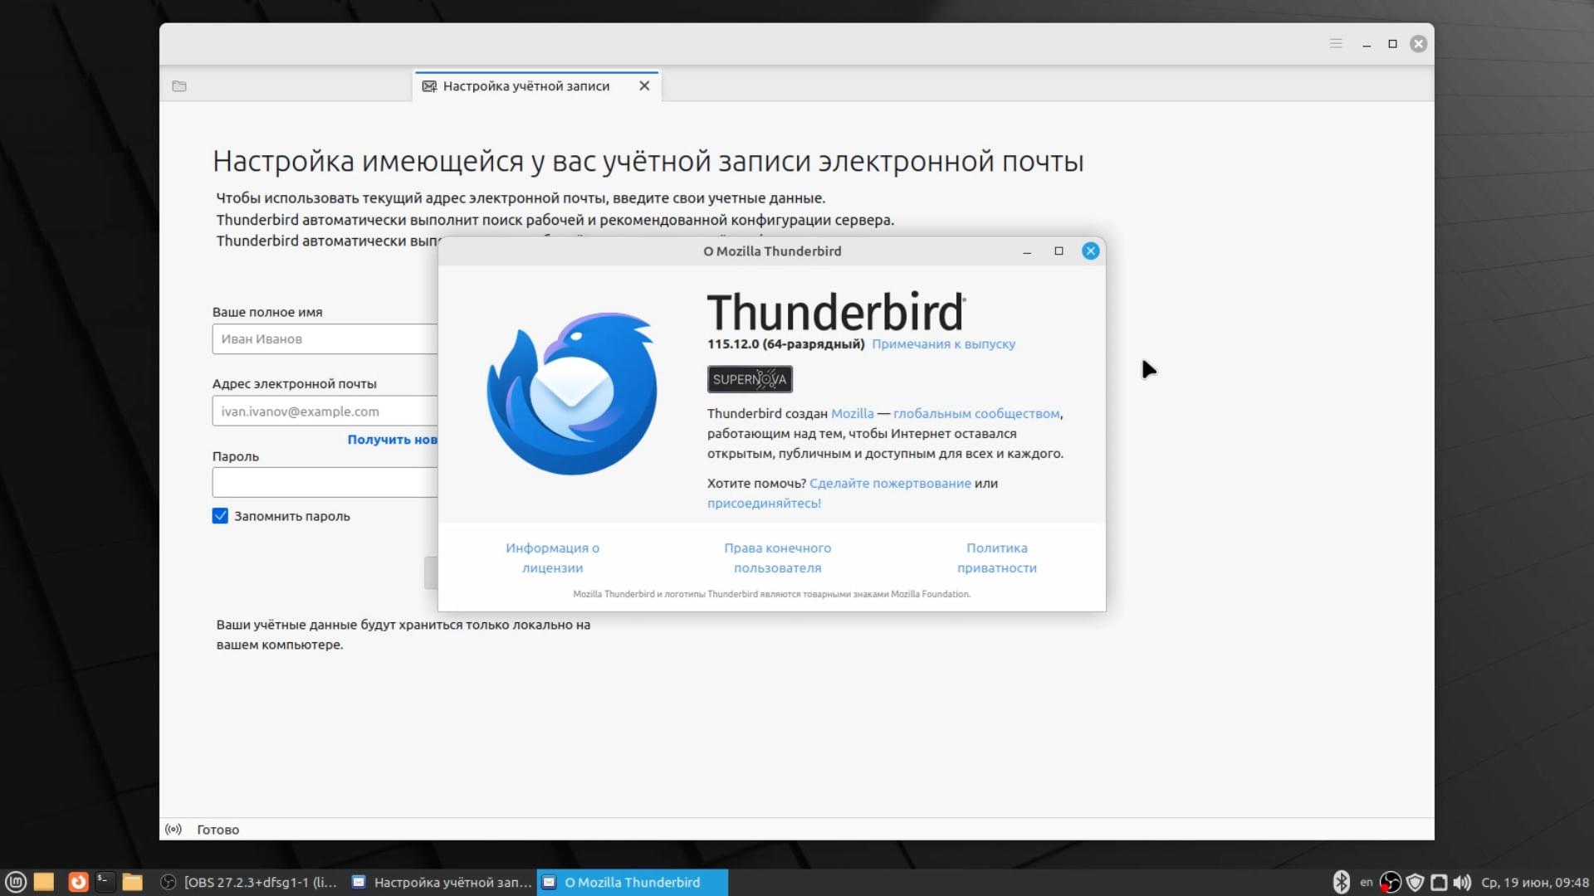Open the calendar from the clock
The width and height of the screenshot is (1594, 896).
(x=1535, y=883)
